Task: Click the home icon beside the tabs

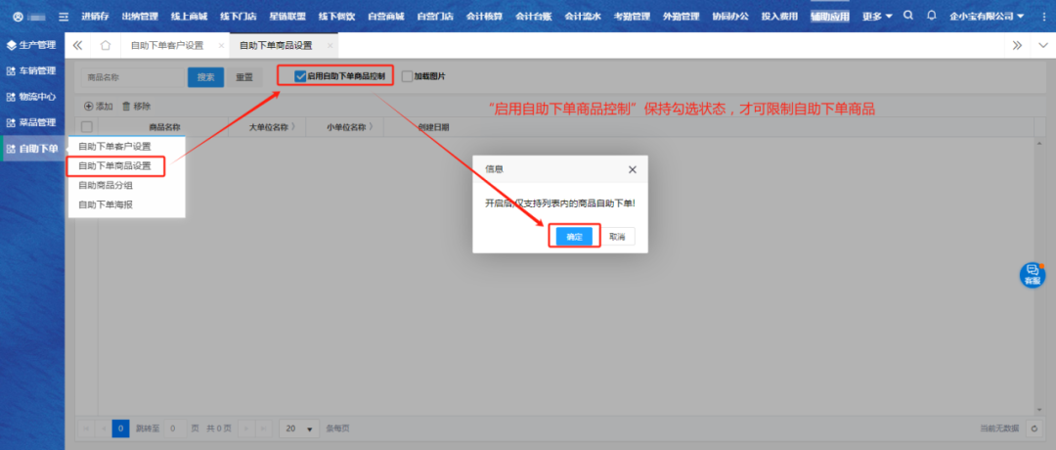Action: pos(106,45)
